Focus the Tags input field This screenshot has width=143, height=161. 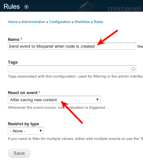(x=72, y=69)
